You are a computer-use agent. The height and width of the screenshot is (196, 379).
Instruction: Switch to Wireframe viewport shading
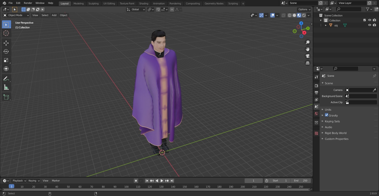click(289, 15)
